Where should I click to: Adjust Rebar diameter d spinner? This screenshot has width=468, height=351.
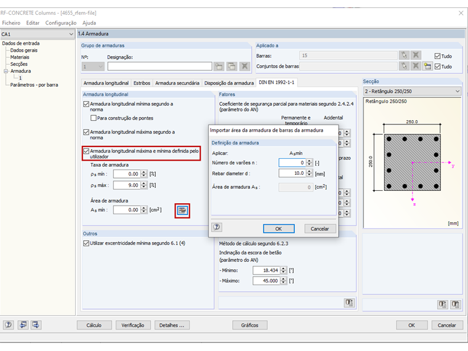pos(310,173)
